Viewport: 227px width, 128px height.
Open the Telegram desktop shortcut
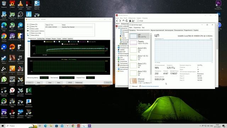tap(21, 26)
